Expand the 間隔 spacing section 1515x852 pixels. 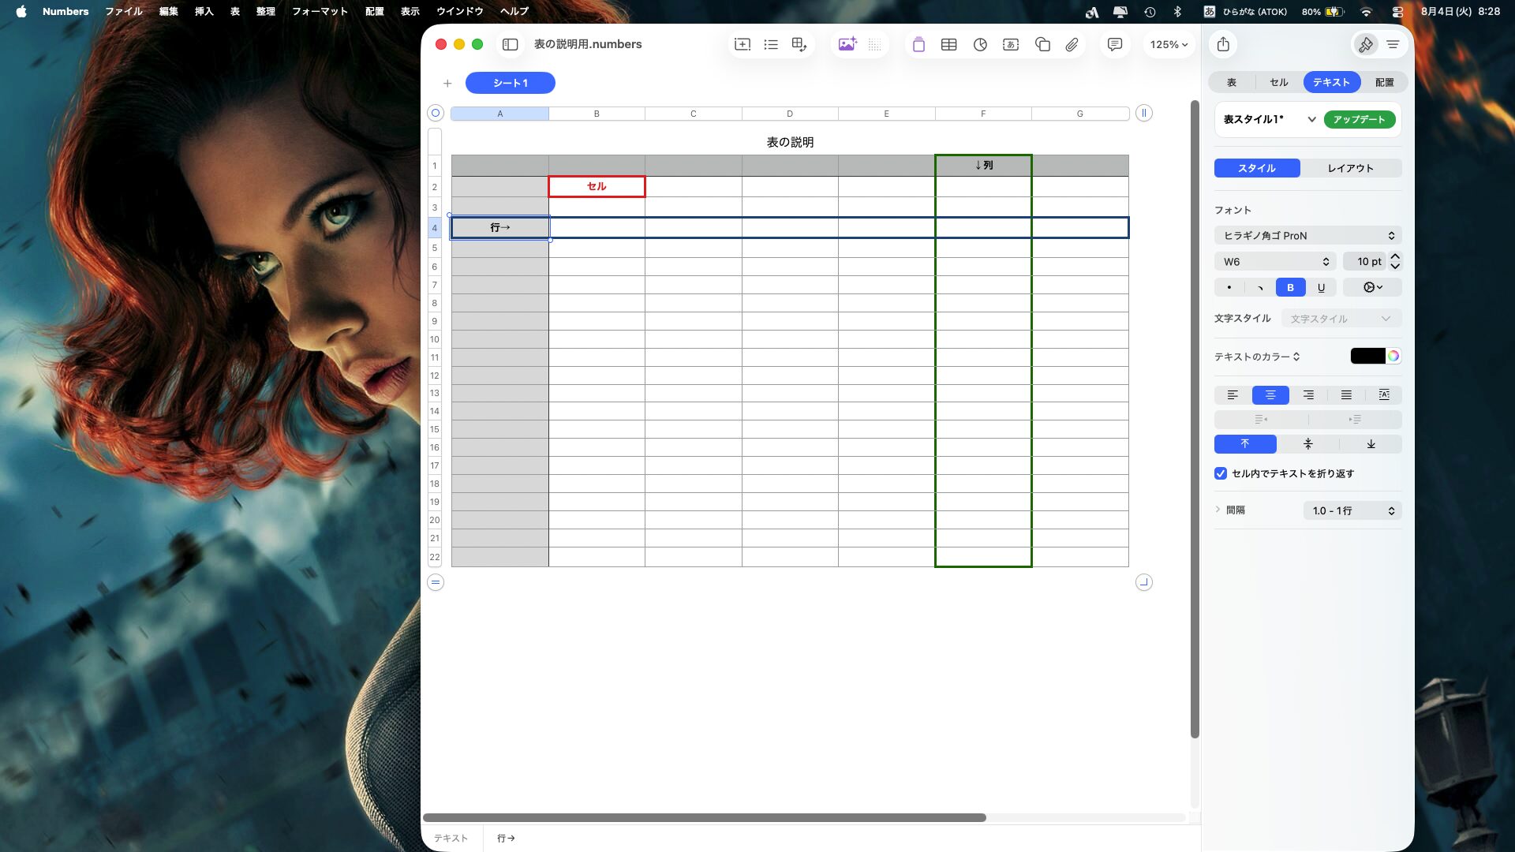(1218, 510)
